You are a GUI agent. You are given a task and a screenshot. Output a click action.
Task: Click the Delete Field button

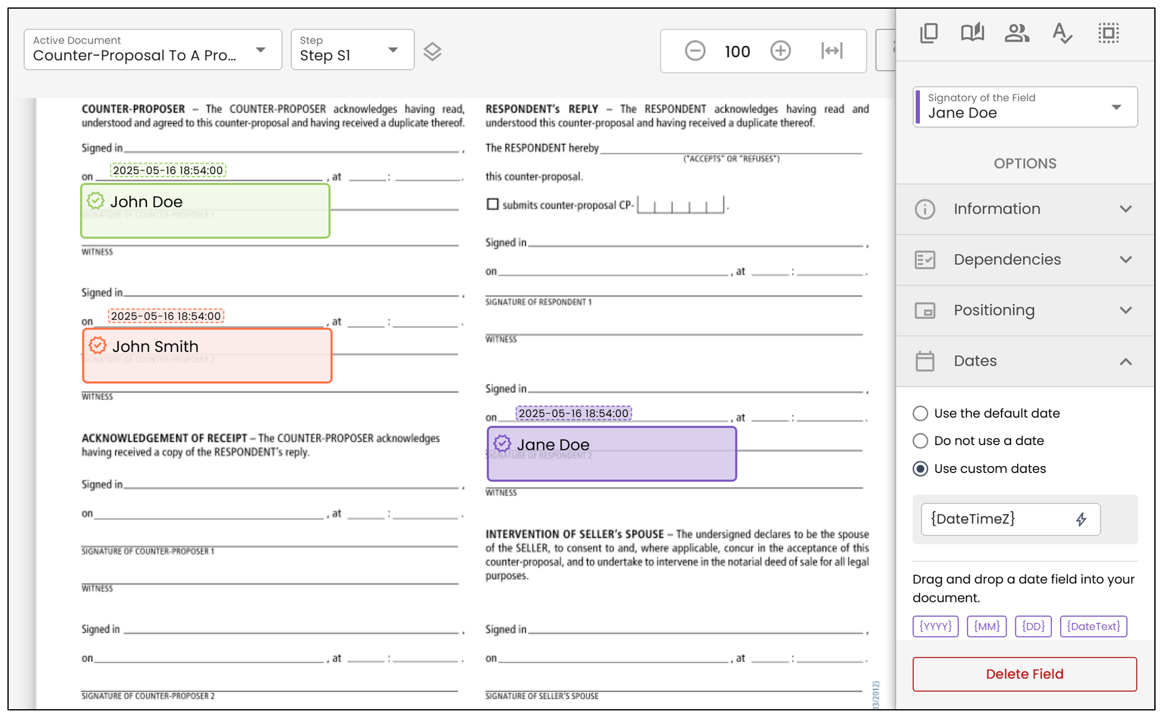pyautogui.click(x=1025, y=674)
